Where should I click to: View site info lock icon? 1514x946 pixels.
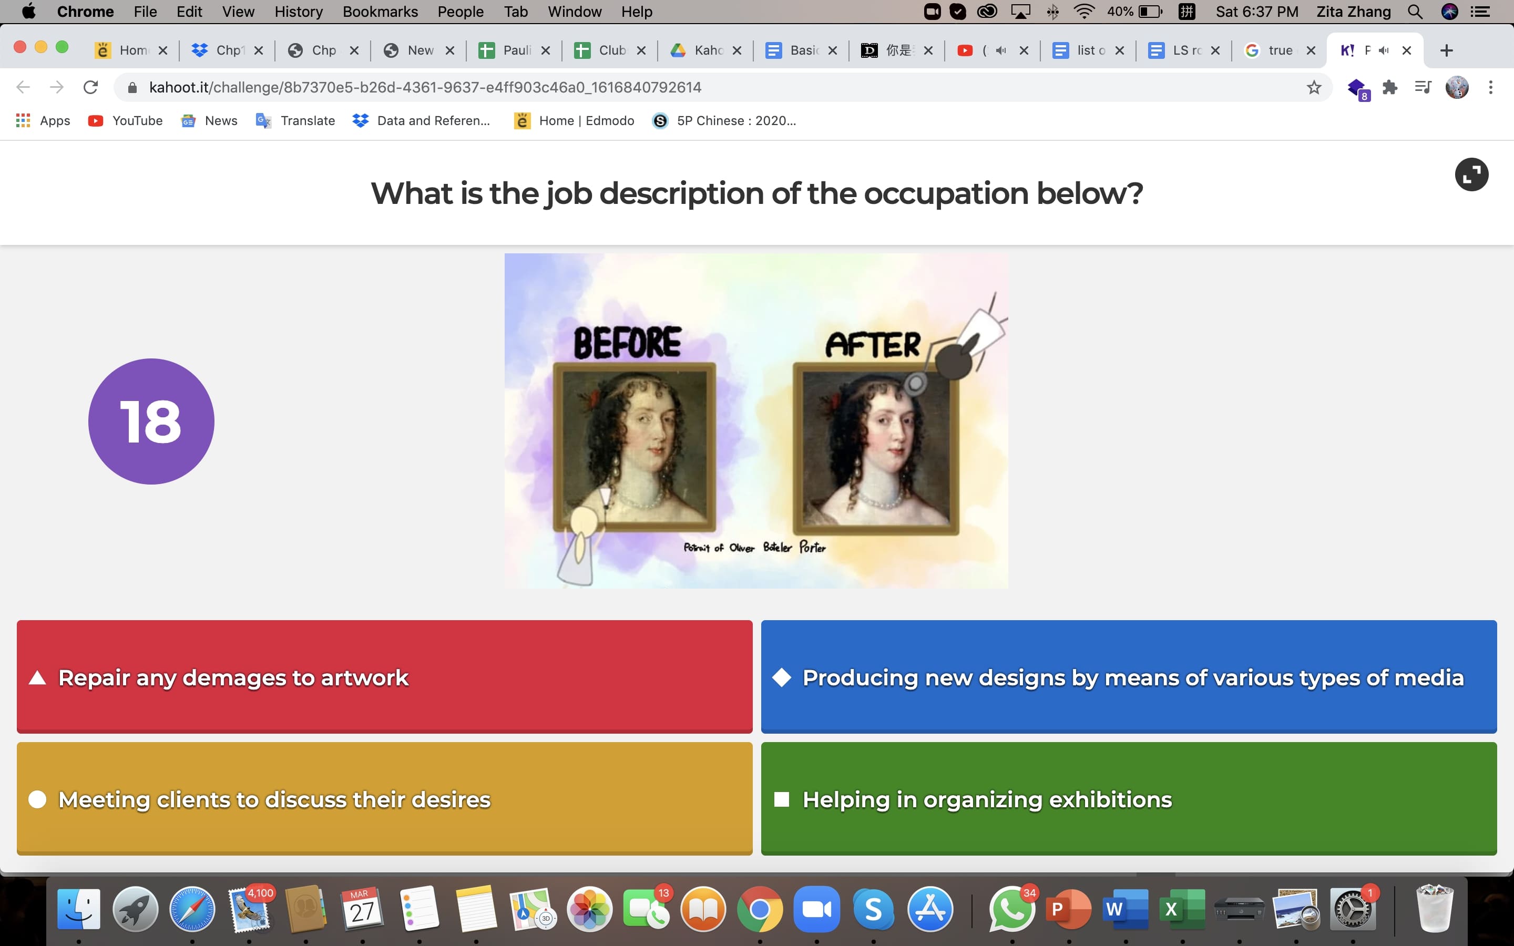coord(132,88)
